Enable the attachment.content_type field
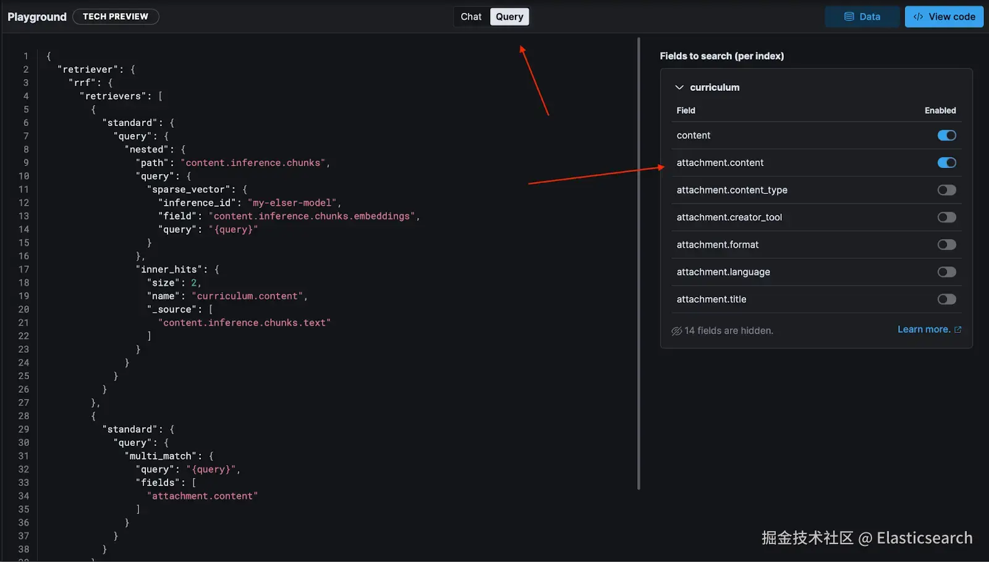989x562 pixels. click(x=946, y=190)
